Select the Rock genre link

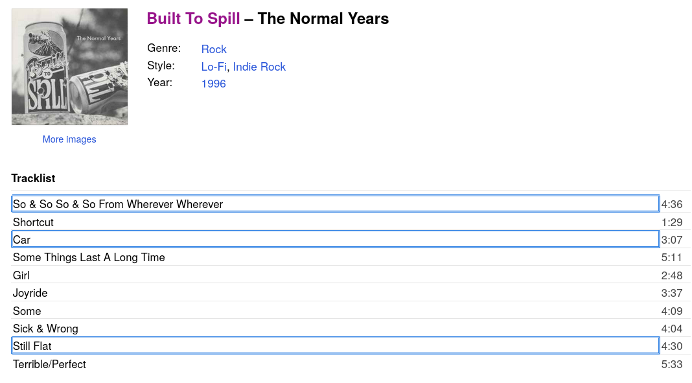tap(214, 49)
